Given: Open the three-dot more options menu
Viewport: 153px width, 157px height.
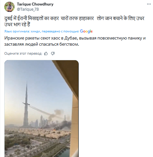Looking at the screenshot, I should (149, 4).
